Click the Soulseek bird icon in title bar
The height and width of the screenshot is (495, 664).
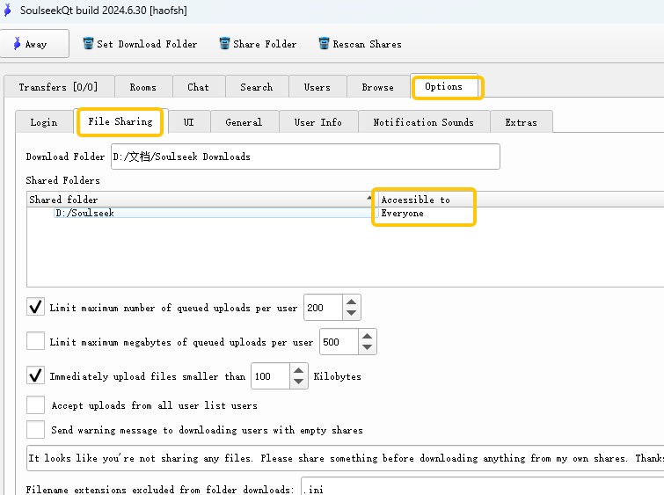(x=8, y=10)
